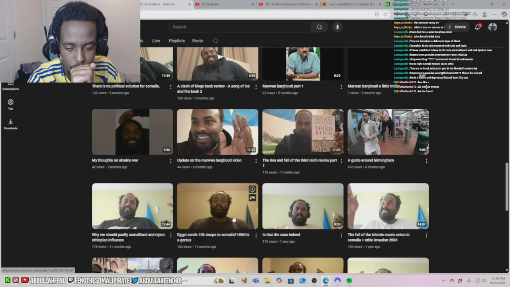
Task: Open options menu for 'A guide around birmingham'
Action: point(426,161)
